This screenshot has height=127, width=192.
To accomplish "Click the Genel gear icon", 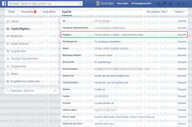I will pos(8,21).
